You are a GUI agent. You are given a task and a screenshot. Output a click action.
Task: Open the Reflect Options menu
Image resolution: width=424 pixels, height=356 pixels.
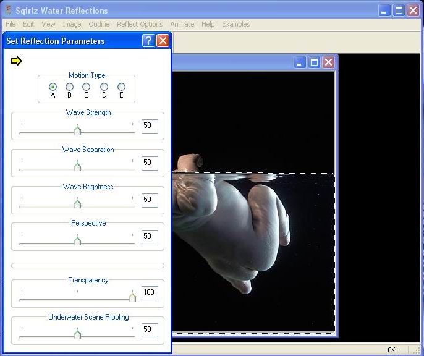pyautogui.click(x=140, y=24)
